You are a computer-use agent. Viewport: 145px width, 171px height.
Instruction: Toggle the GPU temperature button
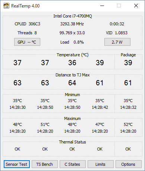pos(27,42)
